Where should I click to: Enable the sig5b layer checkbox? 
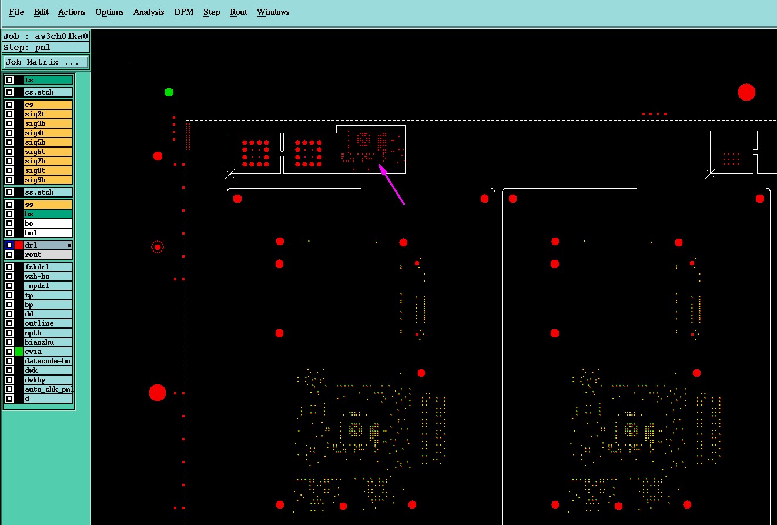[x=9, y=142]
